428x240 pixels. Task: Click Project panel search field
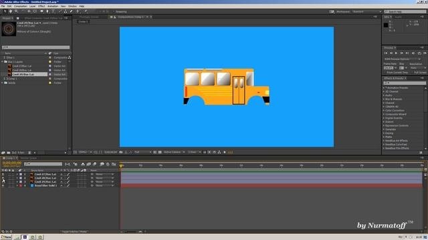click(x=35, y=47)
